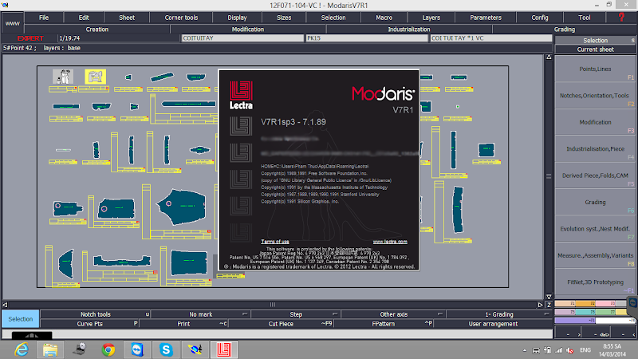Open the 1- Grading dropdown

coord(499,314)
